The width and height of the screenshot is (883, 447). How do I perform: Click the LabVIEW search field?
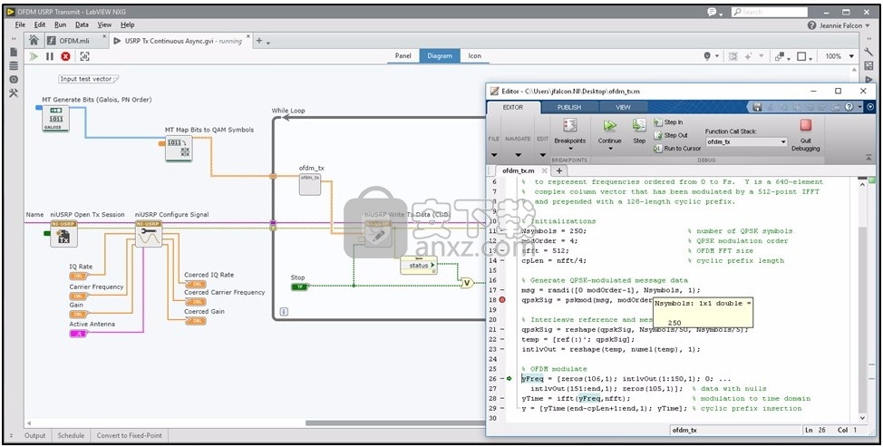(x=770, y=12)
